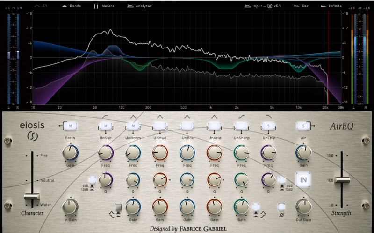Toggle the UnBox band button
Viewport: 374px width, 233px height.
click(x=187, y=126)
